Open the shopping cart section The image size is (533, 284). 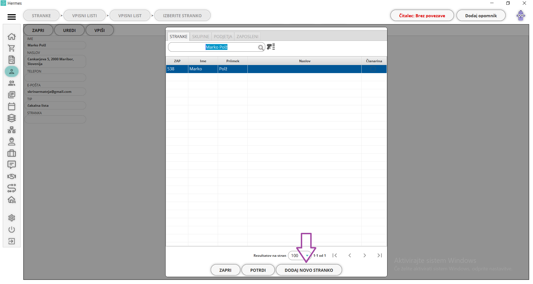tap(12, 48)
